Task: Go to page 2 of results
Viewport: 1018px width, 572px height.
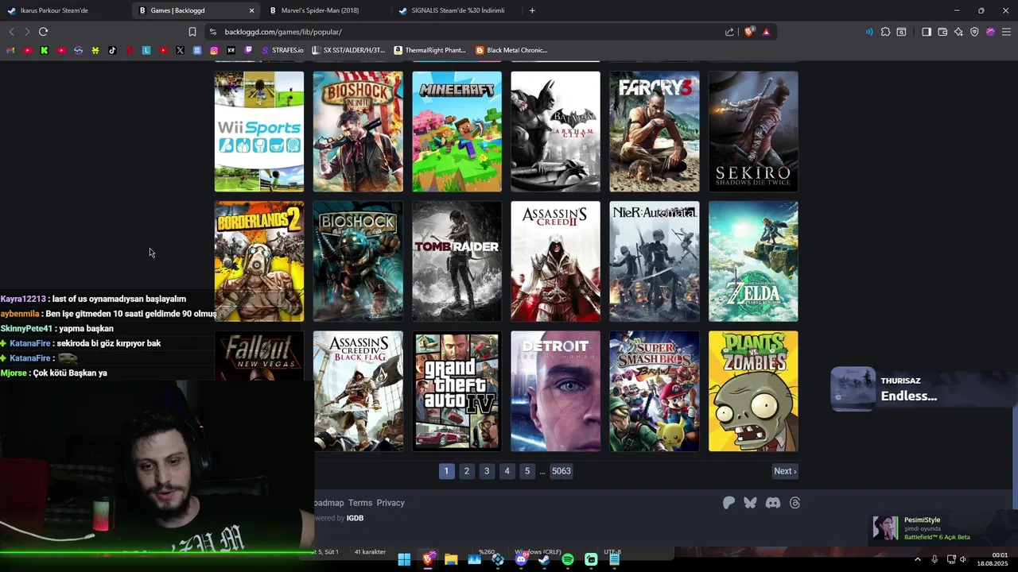Action: click(467, 471)
